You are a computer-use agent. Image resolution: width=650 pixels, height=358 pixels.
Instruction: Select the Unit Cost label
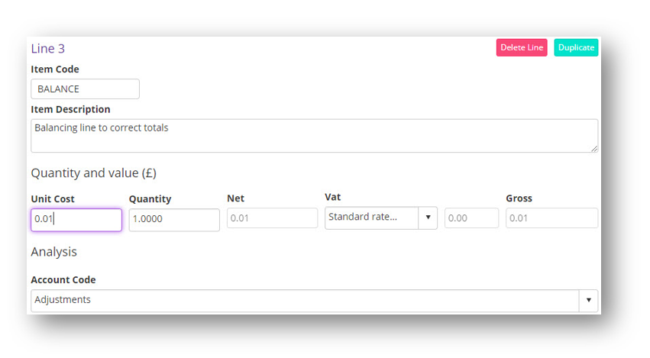(53, 199)
